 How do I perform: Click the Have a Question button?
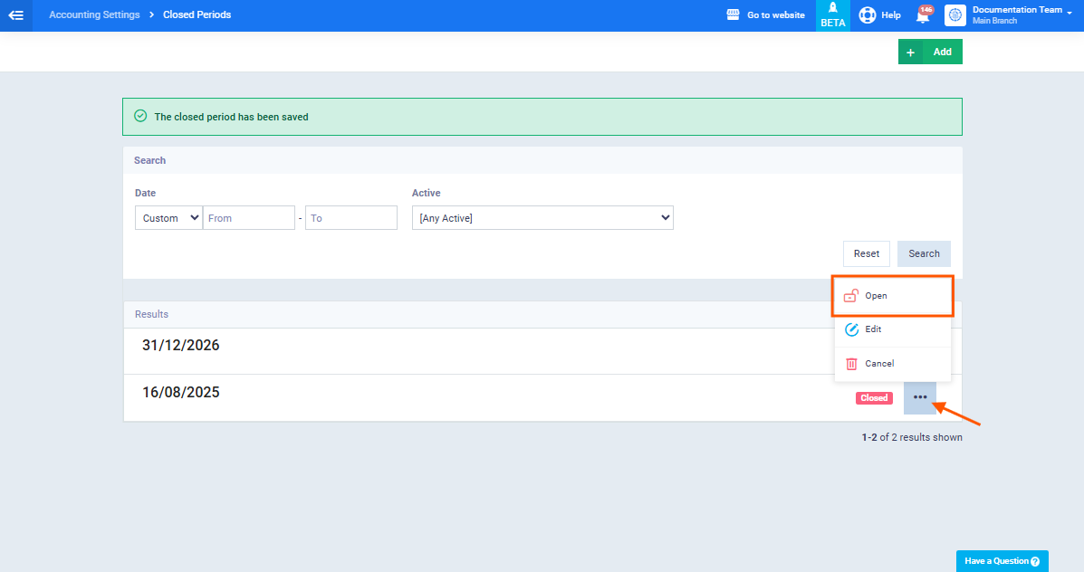click(1002, 561)
